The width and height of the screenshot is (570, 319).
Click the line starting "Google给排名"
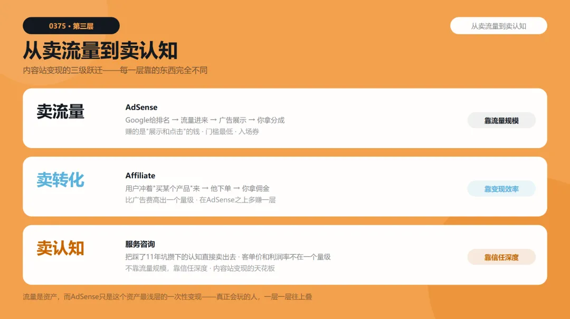pyautogui.click(x=205, y=120)
